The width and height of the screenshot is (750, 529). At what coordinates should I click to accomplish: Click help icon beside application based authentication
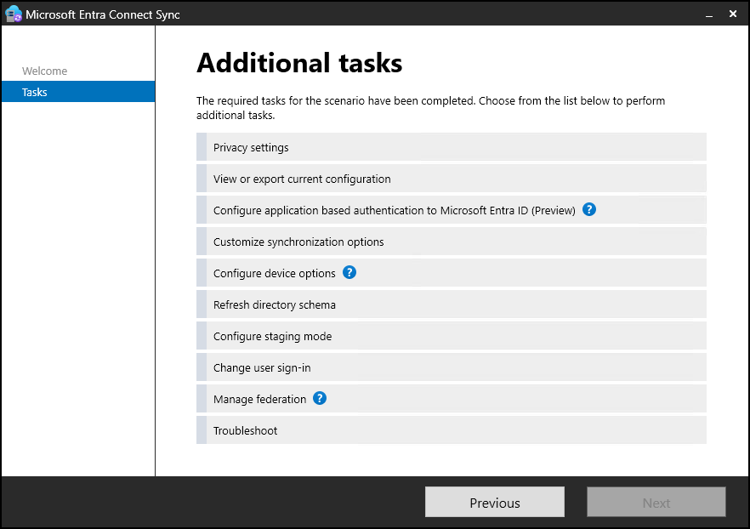tap(589, 210)
